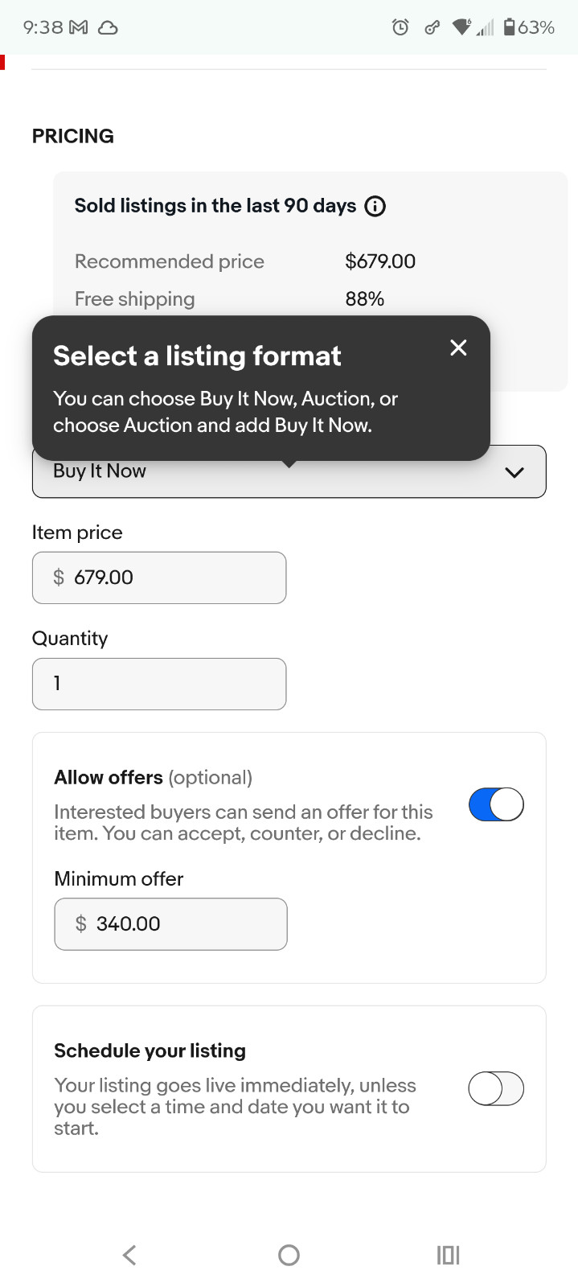Dismiss the Select a listing format tooltip
The height and width of the screenshot is (1287, 578).
pos(458,347)
